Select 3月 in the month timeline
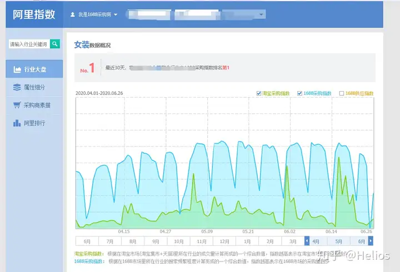 coord(293,241)
